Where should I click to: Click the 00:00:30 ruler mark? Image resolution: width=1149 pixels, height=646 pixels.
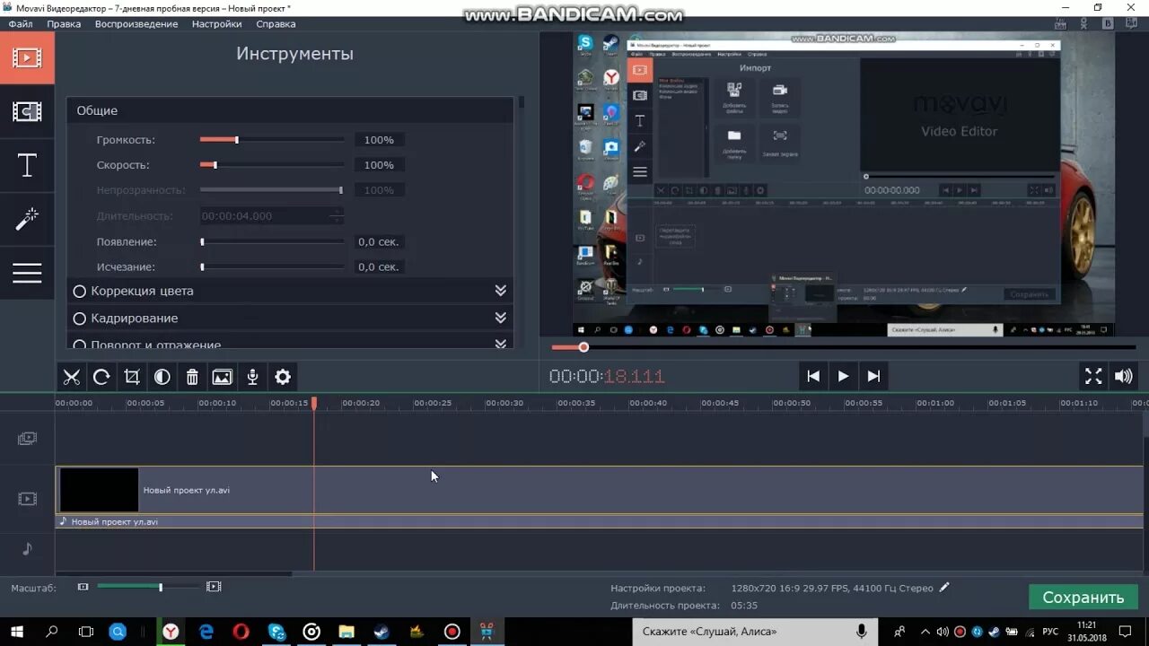click(x=504, y=403)
